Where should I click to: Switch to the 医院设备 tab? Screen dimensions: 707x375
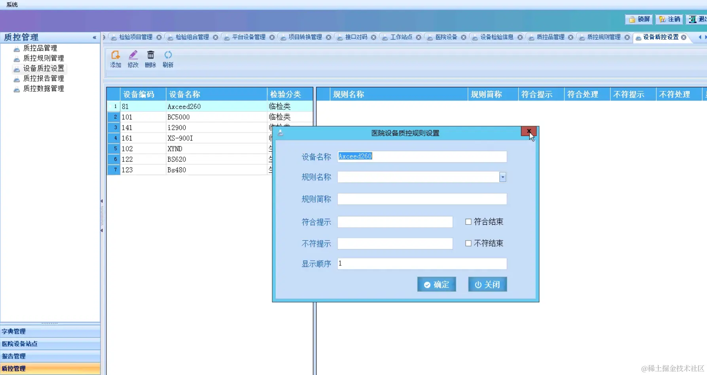point(446,37)
